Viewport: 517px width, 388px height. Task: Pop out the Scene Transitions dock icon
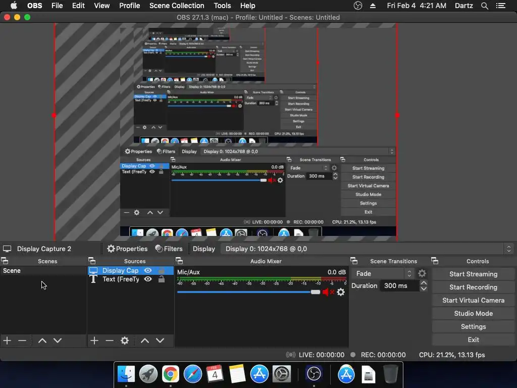pyautogui.click(x=354, y=261)
